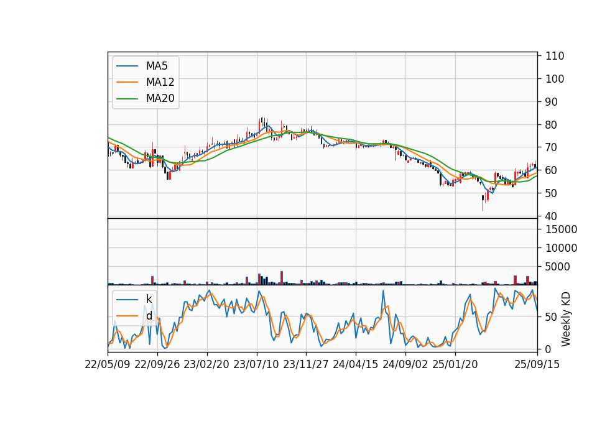The height and width of the screenshot is (429, 597).
Task: Click the 15000 volume axis label
Action: pyautogui.click(x=561, y=229)
